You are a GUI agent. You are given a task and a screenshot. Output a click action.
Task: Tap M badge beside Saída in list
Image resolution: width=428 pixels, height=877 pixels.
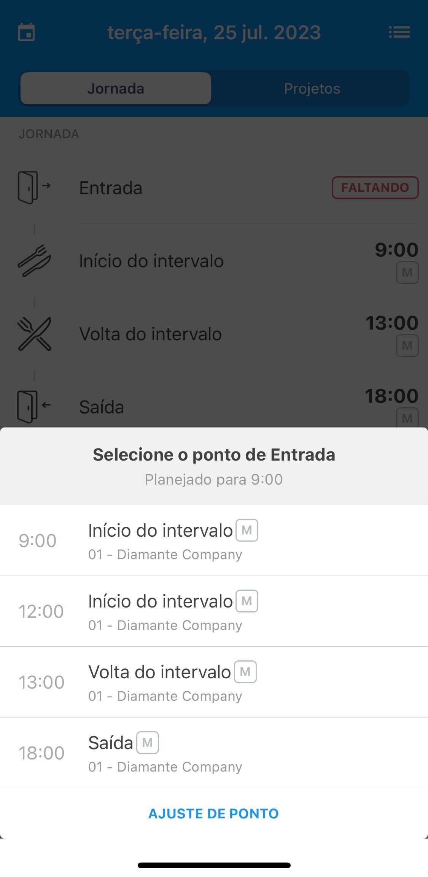pos(148,742)
